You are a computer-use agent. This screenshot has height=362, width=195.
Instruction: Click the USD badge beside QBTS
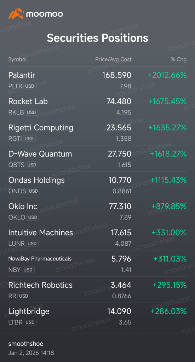tap(32, 165)
